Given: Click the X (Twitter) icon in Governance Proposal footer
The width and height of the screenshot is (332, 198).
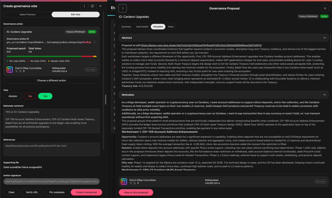Looking at the screenshot, I should 131,183.
